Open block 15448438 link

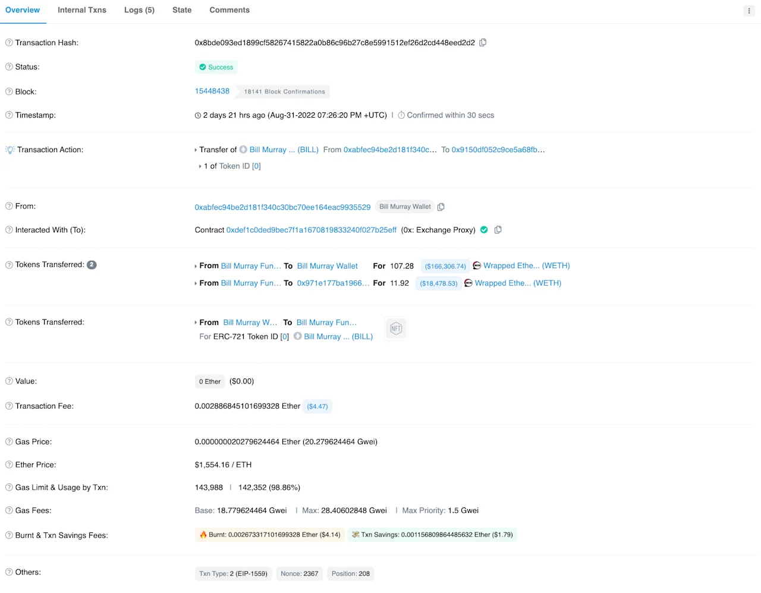pyautogui.click(x=212, y=91)
